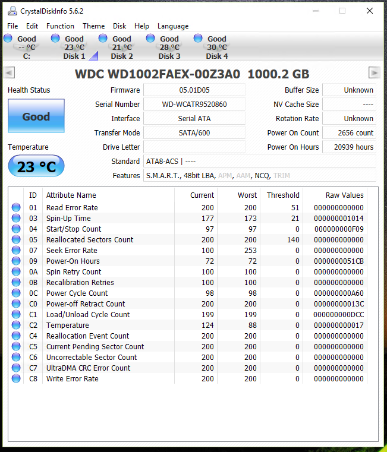Click the Serial Number field
This screenshot has width=387, height=452.
(x=194, y=105)
